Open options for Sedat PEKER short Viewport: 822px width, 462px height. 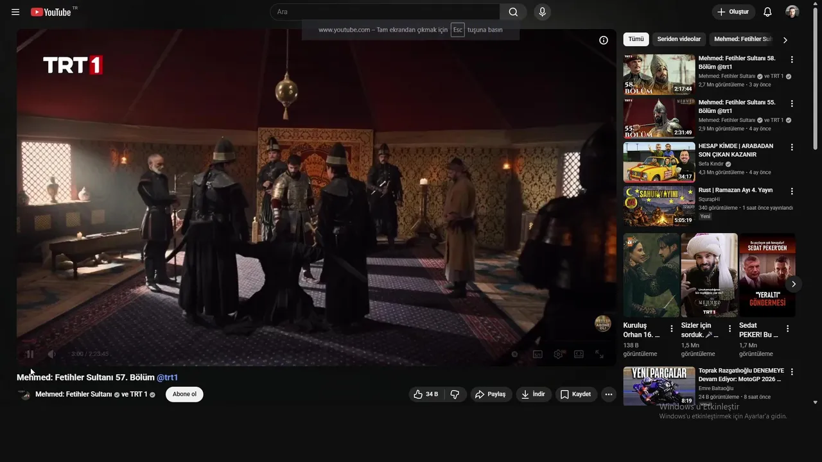tap(788, 329)
